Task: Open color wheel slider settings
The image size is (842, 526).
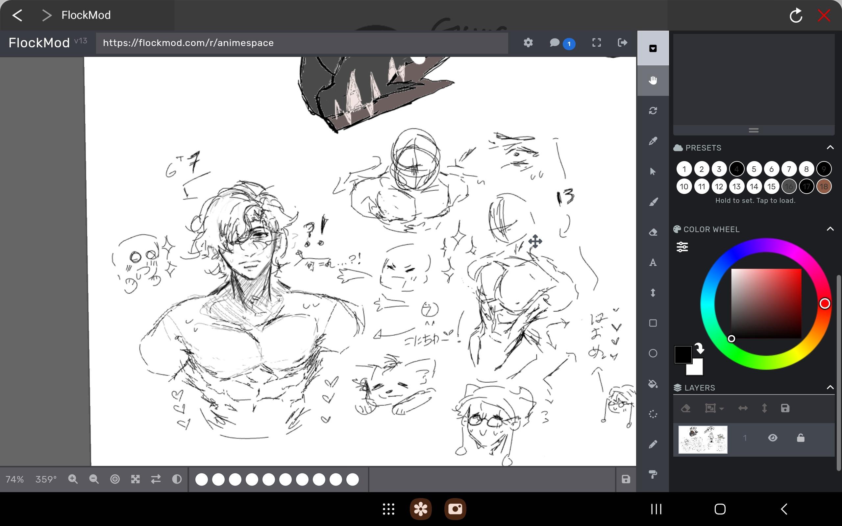Action: [682, 247]
